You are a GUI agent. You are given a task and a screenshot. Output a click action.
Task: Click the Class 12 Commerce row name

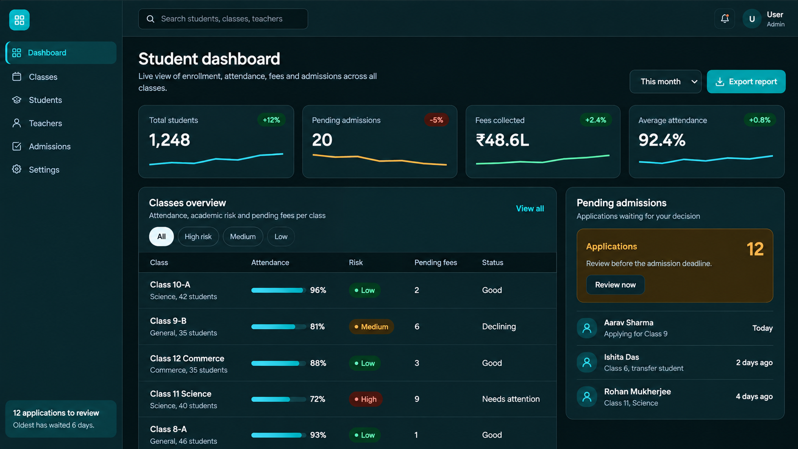(187, 358)
